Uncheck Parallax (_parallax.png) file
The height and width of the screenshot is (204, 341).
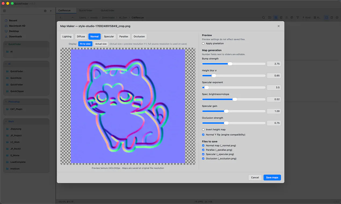(x=203, y=150)
